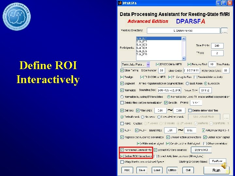Viewport: 235px width, 176px height.
Task: Select the European regularisation radio button
Action: pos(206,83)
